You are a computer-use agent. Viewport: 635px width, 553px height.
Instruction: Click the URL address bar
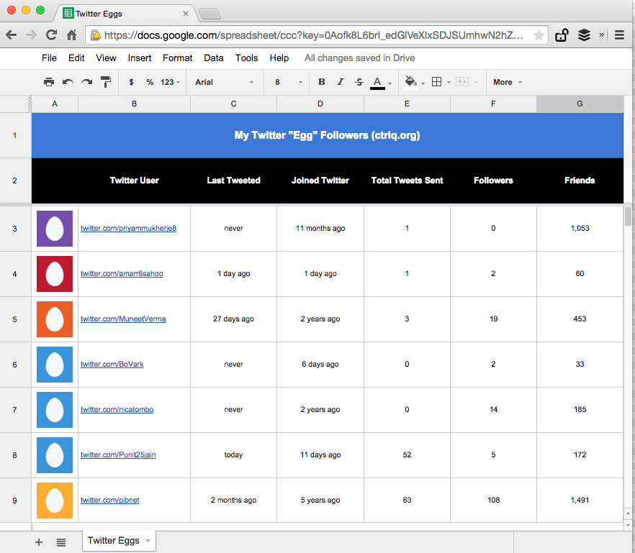pyautogui.click(x=316, y=35)
